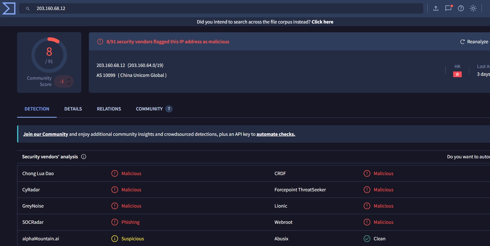Click the Lionic malicious alert icon
Screen dimensions: 490x246
(367, 206)
